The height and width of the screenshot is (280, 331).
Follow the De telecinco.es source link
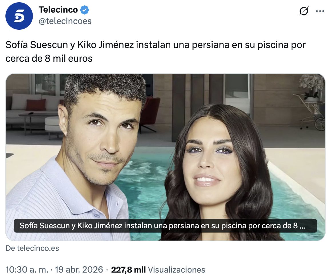coord(32,248)
